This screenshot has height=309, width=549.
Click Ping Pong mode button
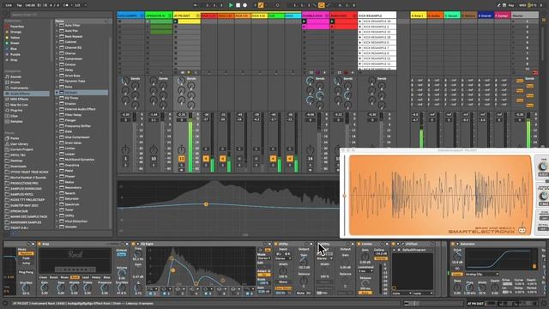(26, 272)
